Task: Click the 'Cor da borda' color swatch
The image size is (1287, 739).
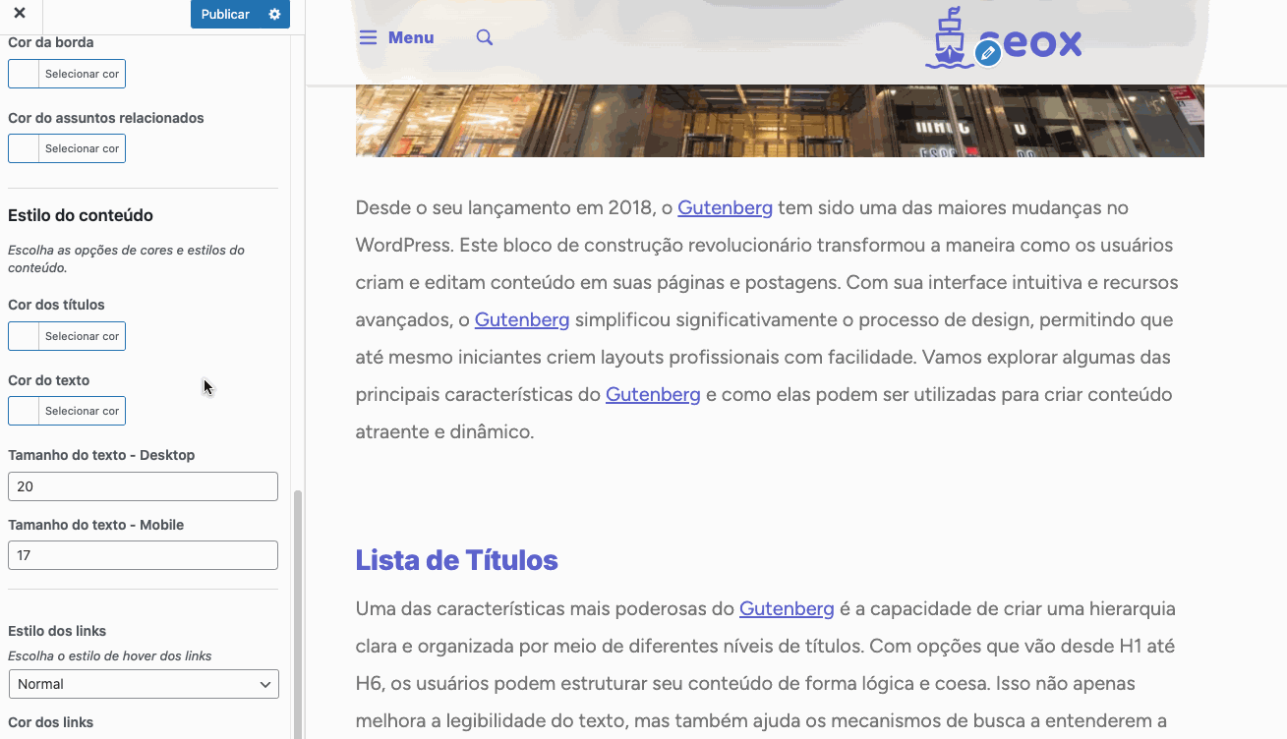Action: click(x=24, y=74)
